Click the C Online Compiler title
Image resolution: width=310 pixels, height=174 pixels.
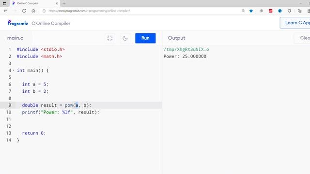51,23
